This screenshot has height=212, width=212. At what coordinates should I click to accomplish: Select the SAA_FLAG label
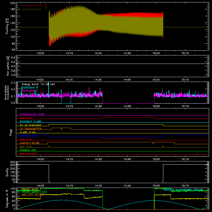[x=26, y=139]
